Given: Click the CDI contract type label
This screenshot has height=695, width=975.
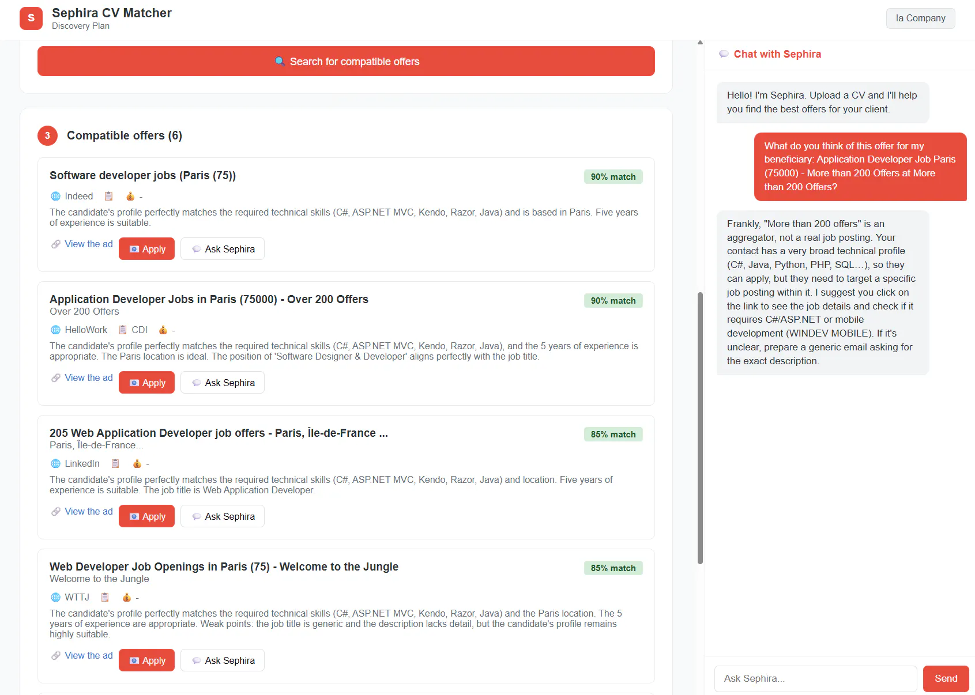Looking at the screenshot, I should (140, 330).
